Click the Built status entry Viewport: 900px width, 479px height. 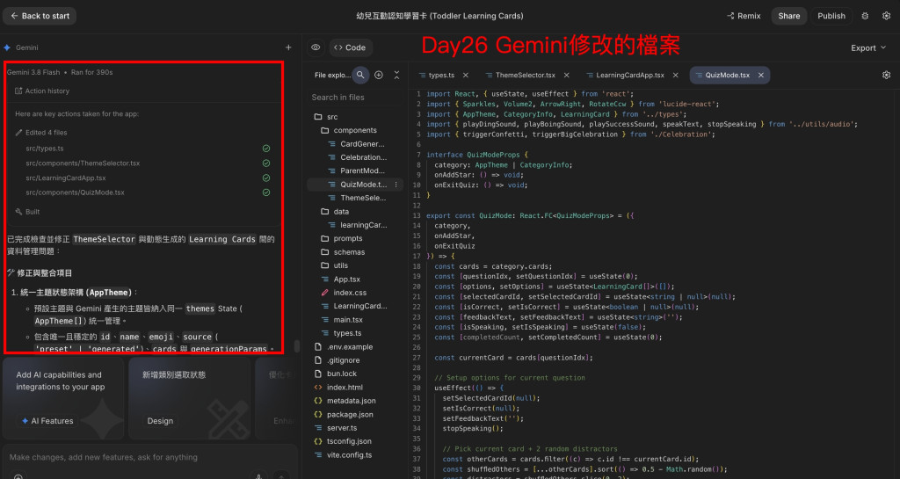27,212
